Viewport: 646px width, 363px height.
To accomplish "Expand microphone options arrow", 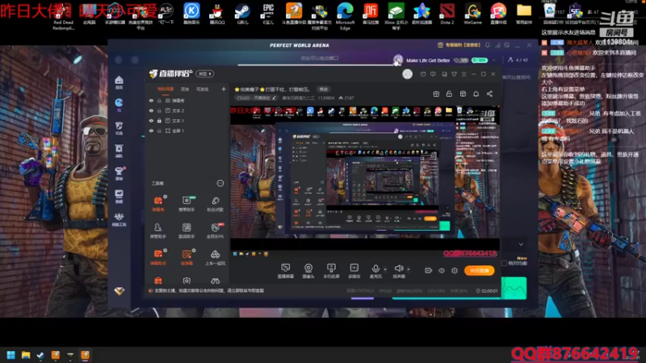I will point(385,269).
